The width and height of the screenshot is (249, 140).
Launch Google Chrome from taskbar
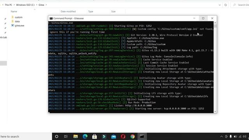click(x=132, y=136)
